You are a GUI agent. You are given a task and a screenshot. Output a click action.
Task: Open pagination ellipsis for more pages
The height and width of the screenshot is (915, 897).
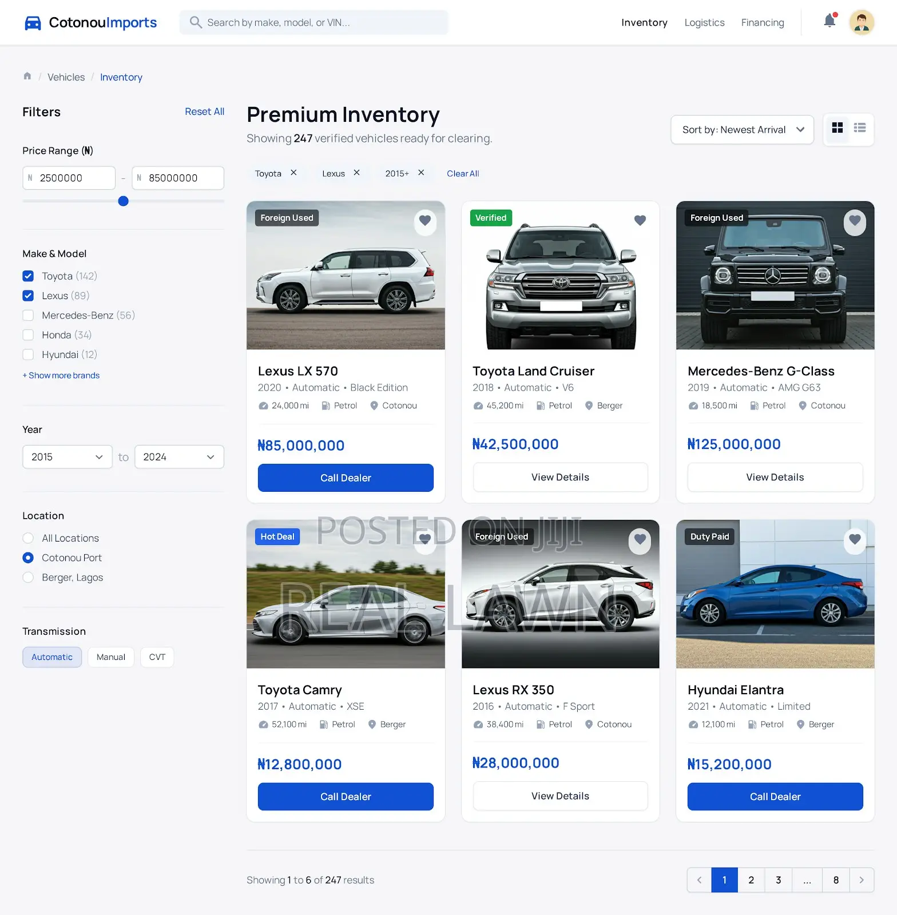(807, 880)
